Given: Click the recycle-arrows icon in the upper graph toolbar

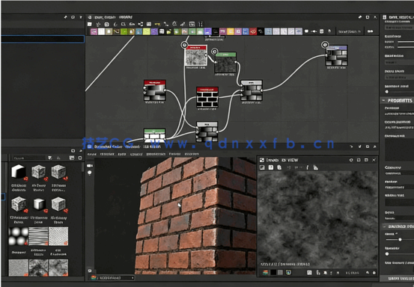Looking at the screenshot, I should tap(174, 24).
